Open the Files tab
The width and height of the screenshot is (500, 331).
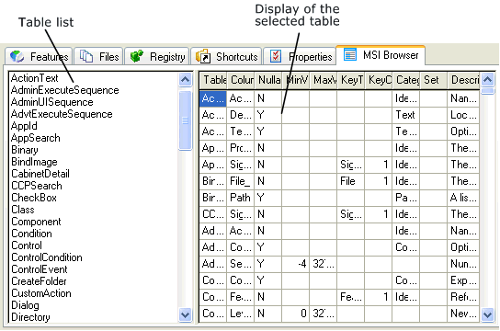[x=98, y=56]
